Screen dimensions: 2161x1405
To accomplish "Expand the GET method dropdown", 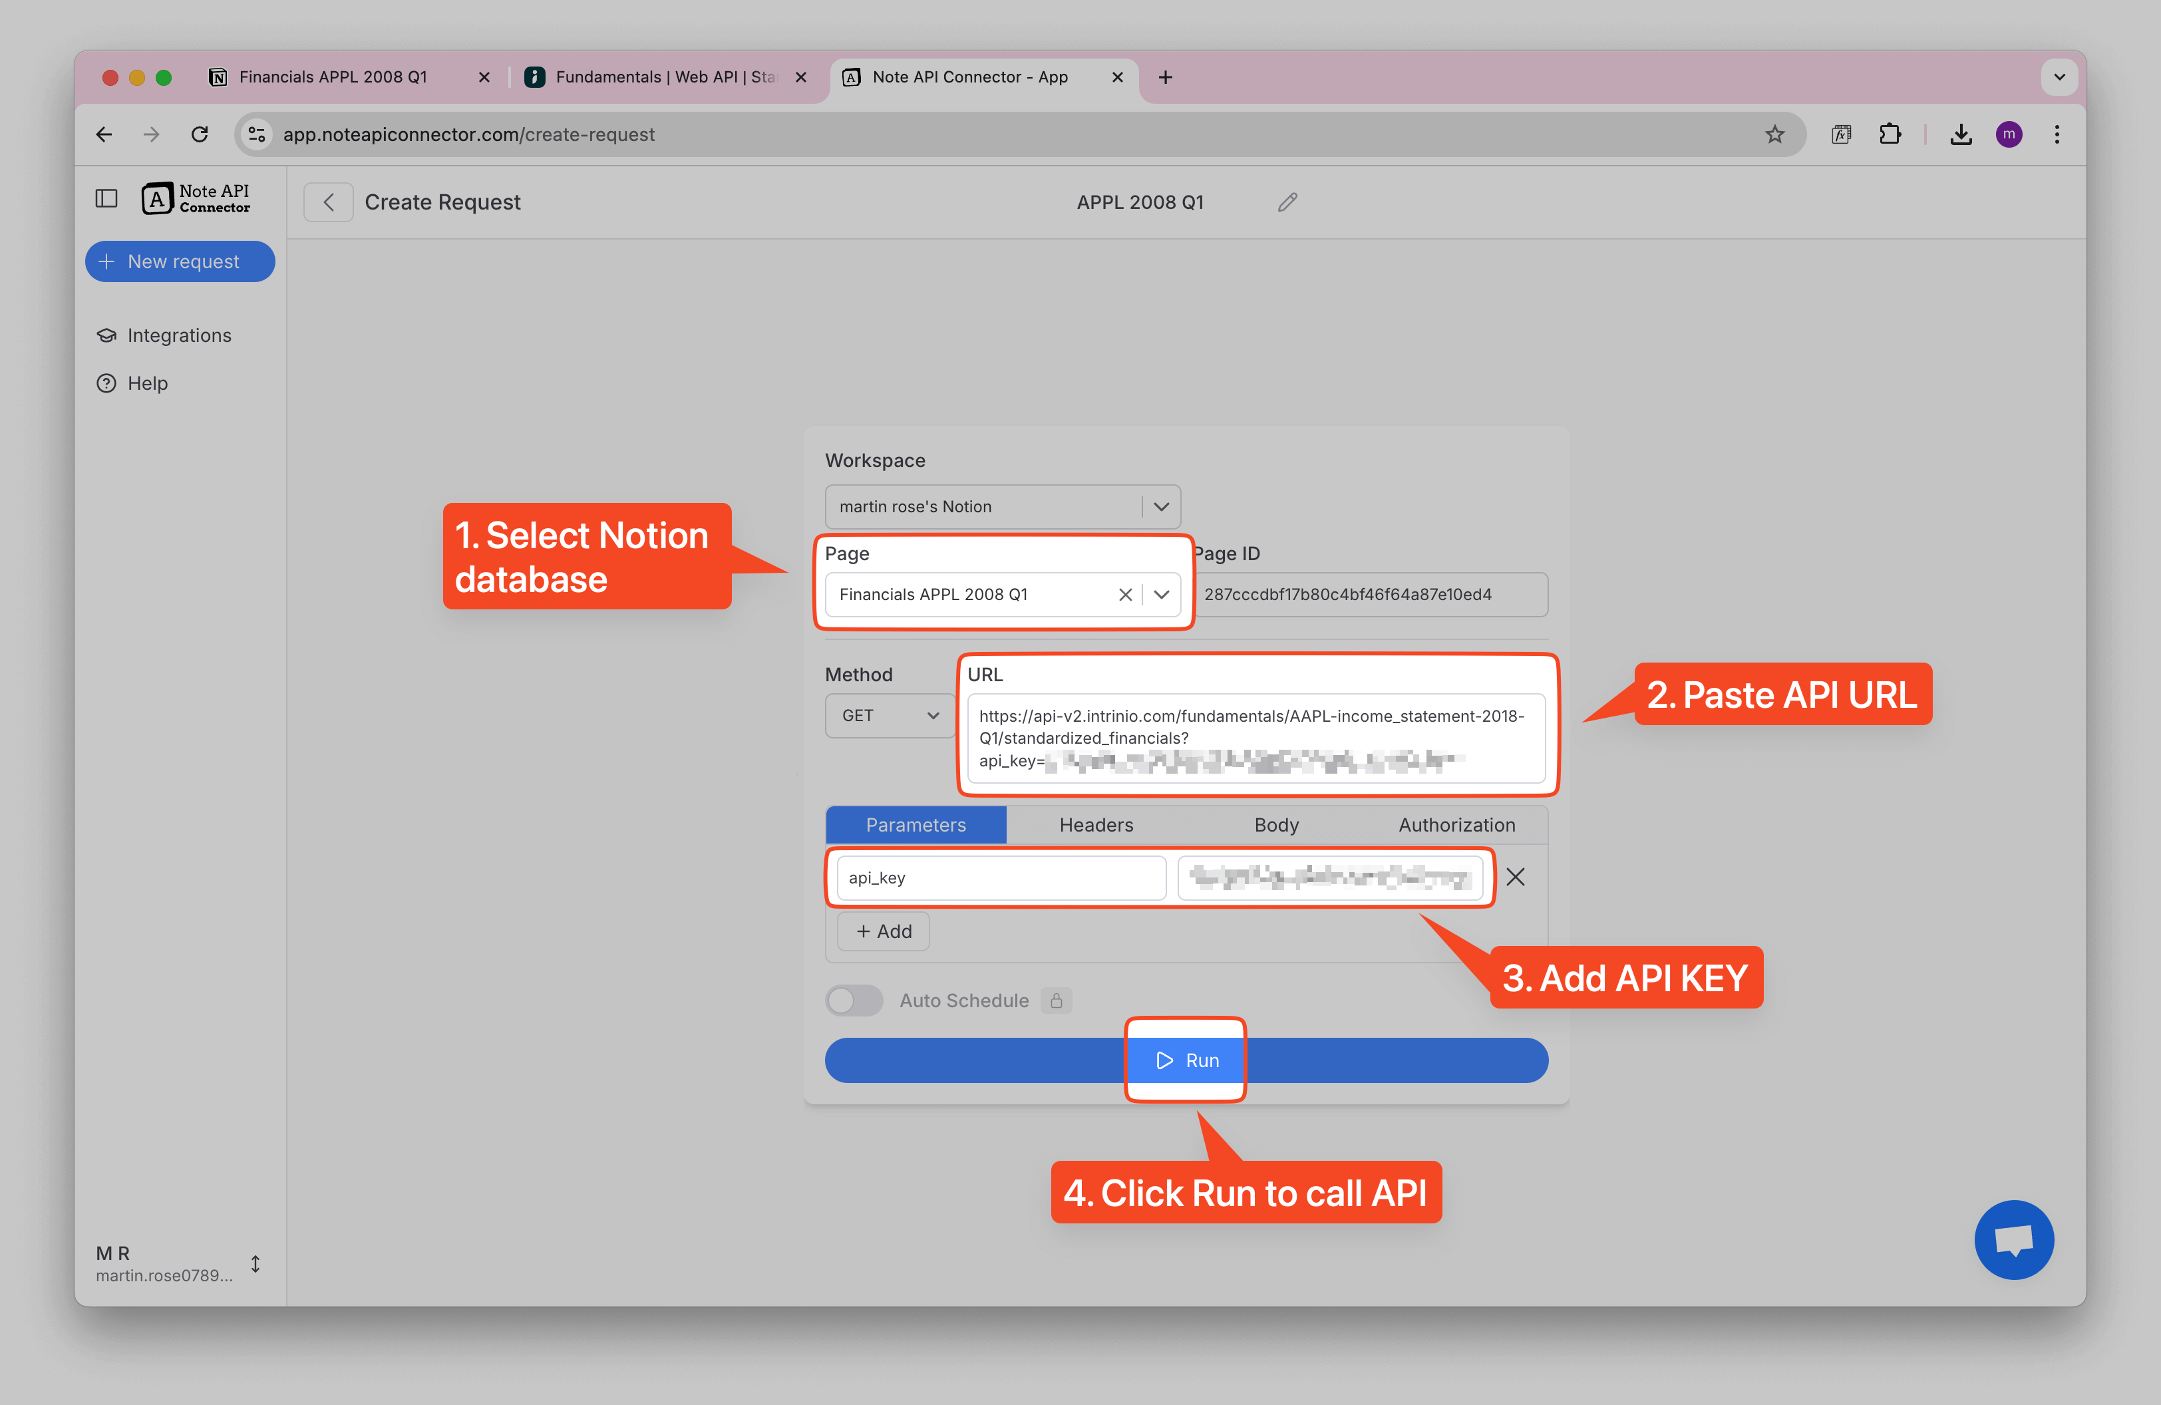I will tap(933, 715).
